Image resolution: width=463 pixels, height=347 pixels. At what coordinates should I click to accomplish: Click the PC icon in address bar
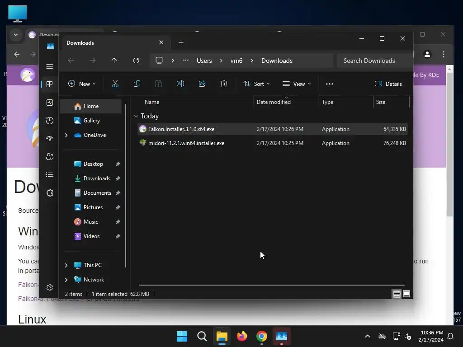[159, 61]
